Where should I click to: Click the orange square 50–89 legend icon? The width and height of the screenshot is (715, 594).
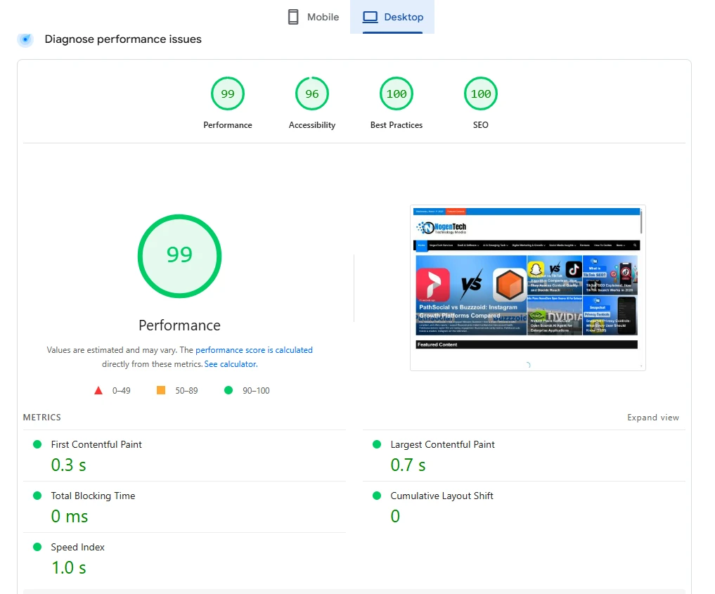point(161,390)
